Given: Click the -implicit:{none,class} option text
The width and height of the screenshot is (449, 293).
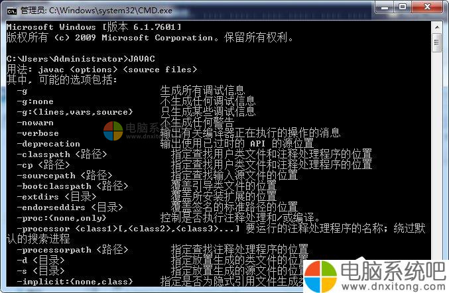Looking at the screenshot, I should tap(75, 282).
